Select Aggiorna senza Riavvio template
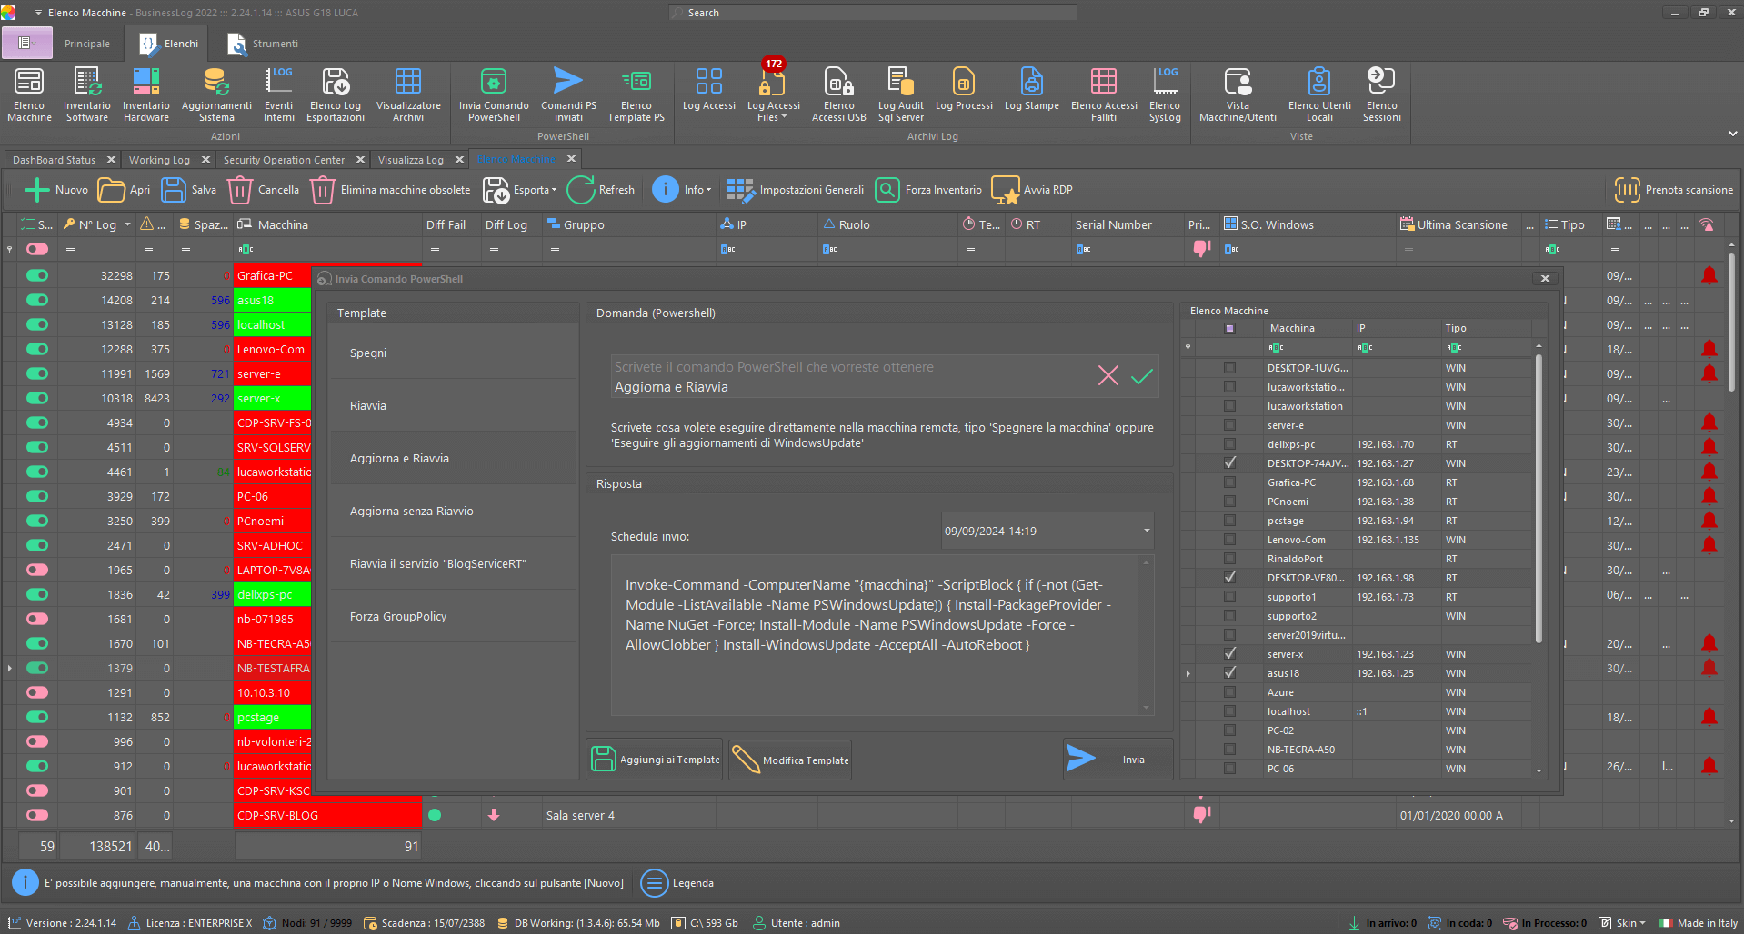The height and width of the screenshot is (934, 1744). pyautogui.click(x=453, y=511)
